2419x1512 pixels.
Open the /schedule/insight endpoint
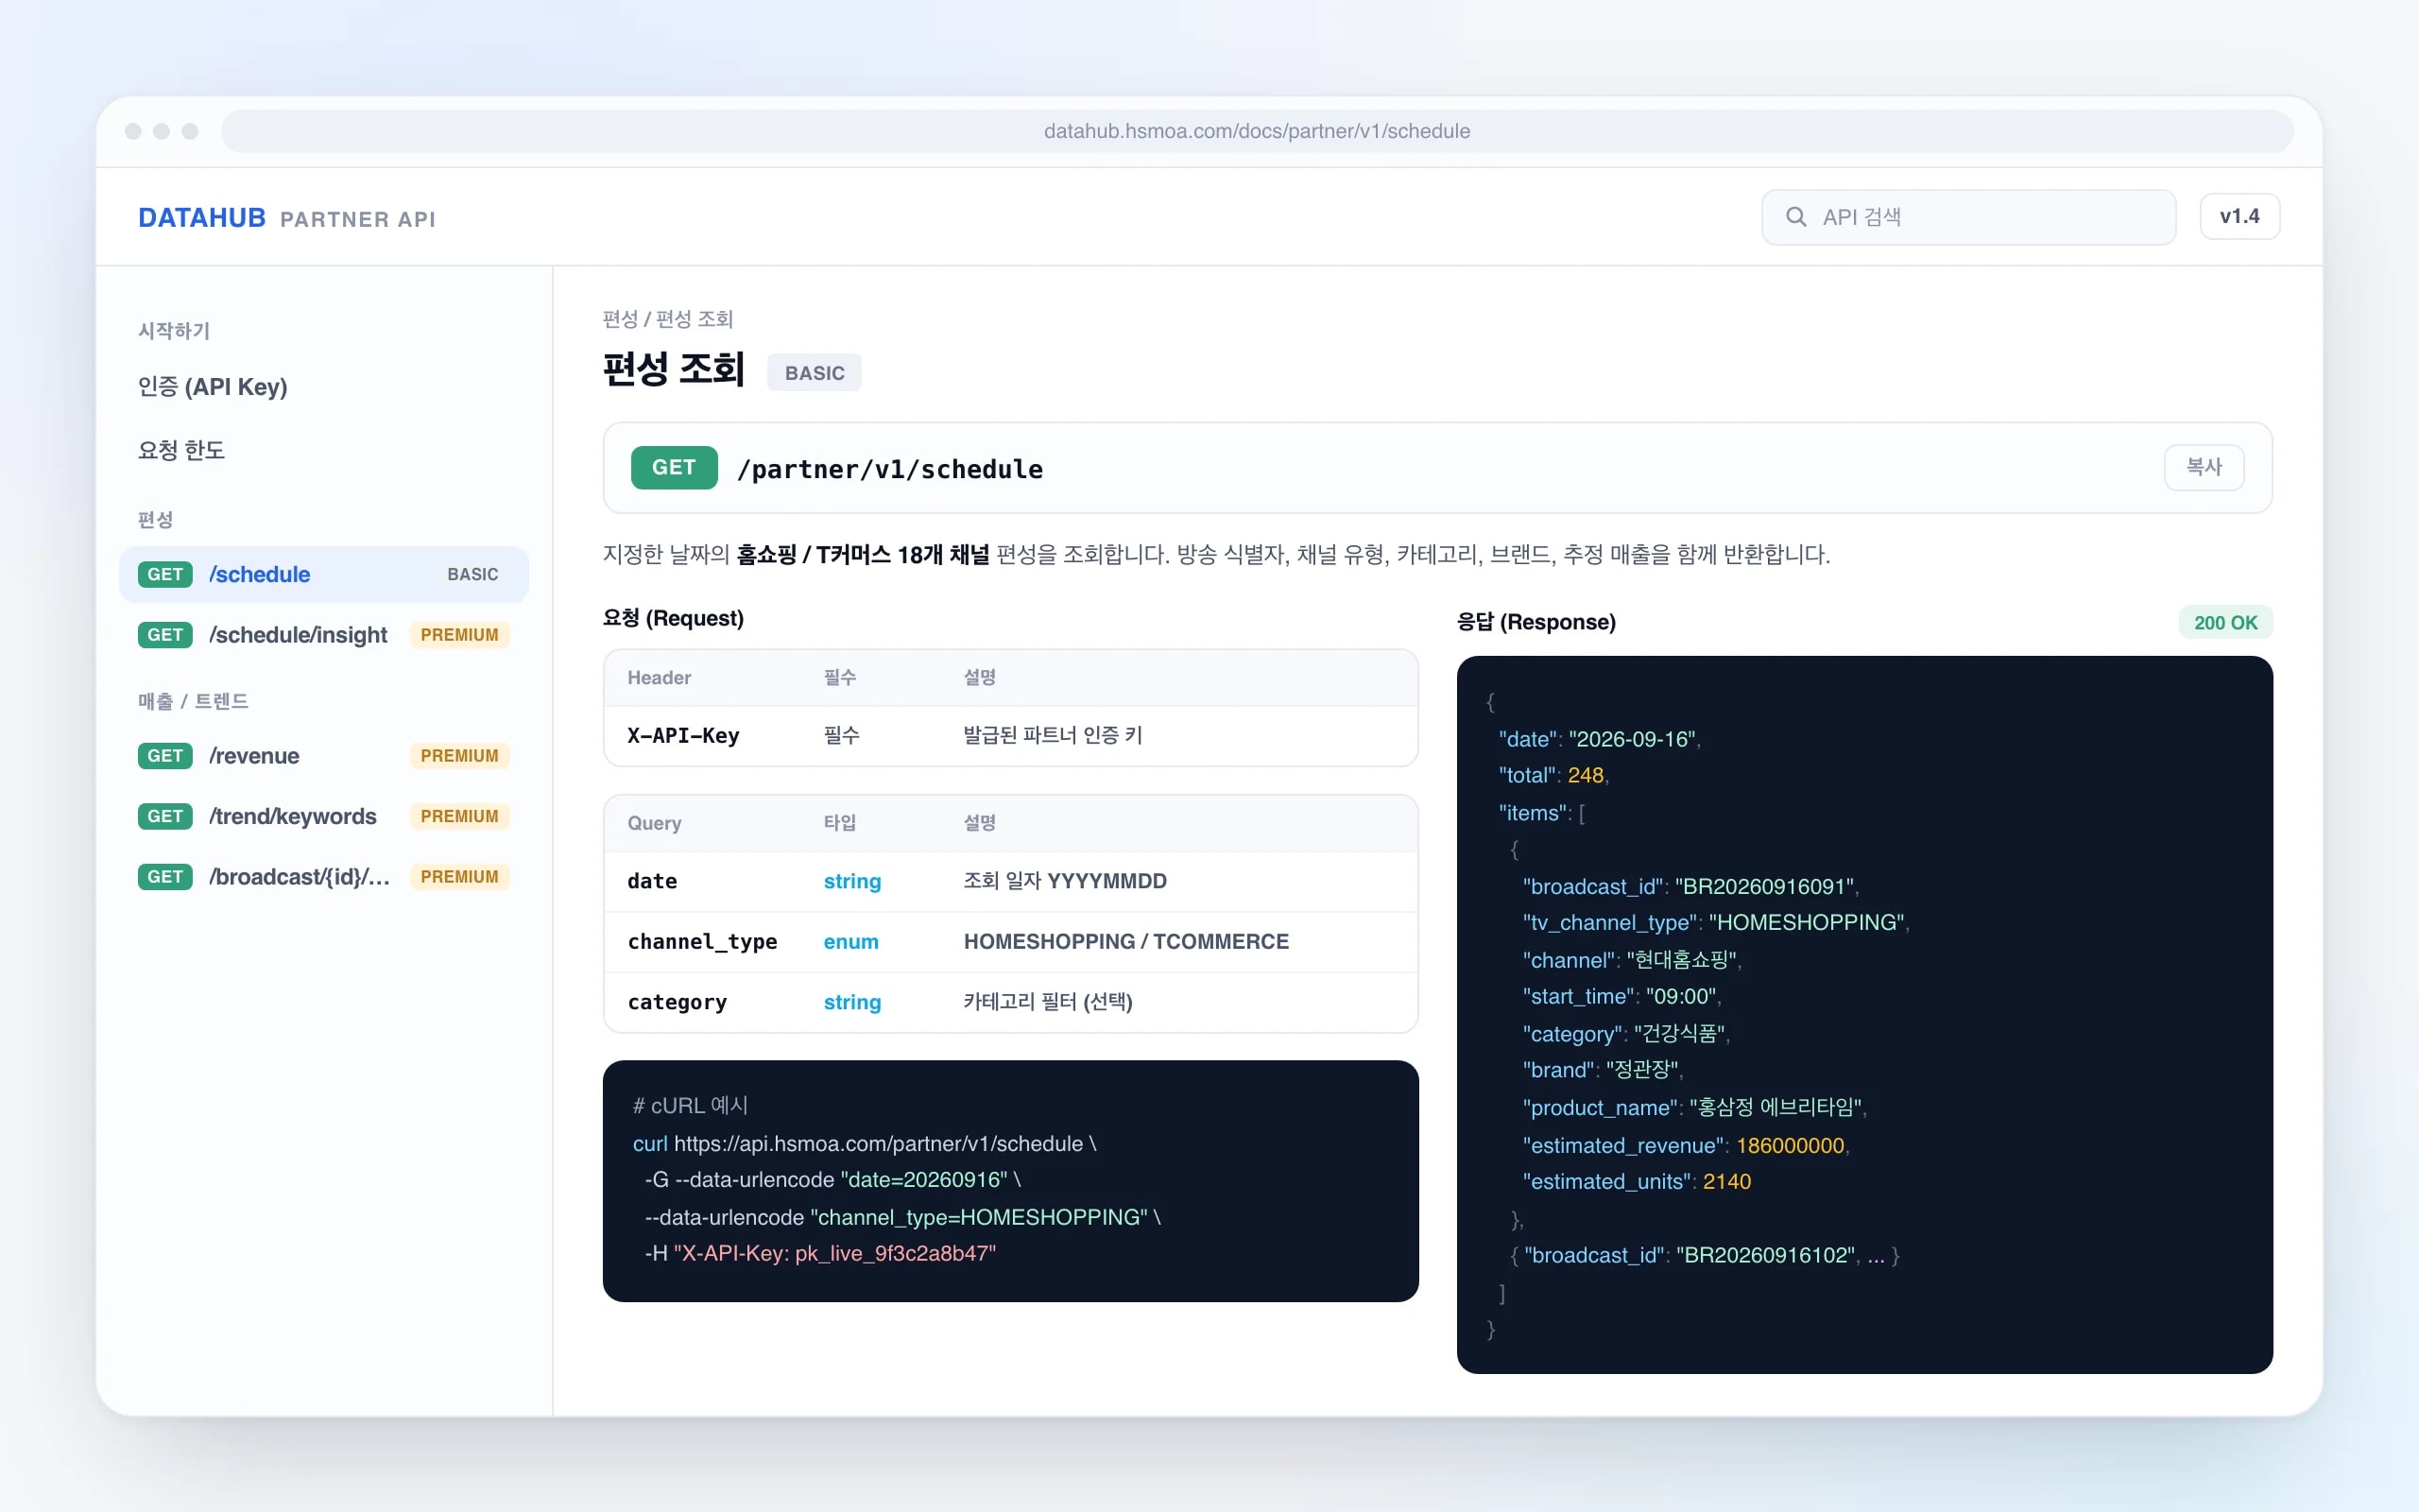[323, 635]
